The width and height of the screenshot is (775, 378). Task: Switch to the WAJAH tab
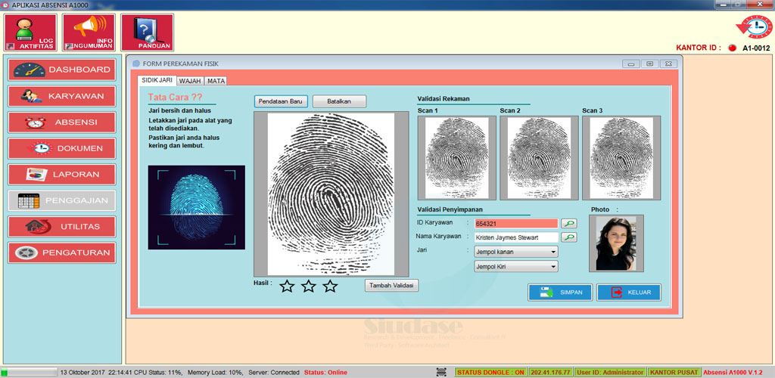pos(190,81)
